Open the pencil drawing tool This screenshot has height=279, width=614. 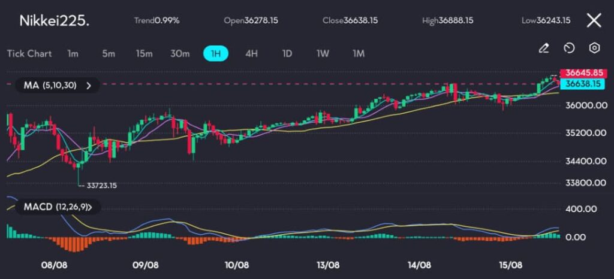544,48
